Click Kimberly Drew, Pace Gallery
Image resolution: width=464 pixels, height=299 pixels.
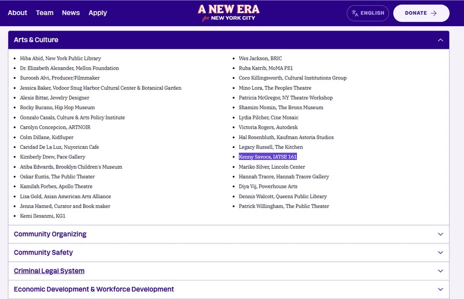[x=52, y=157]
